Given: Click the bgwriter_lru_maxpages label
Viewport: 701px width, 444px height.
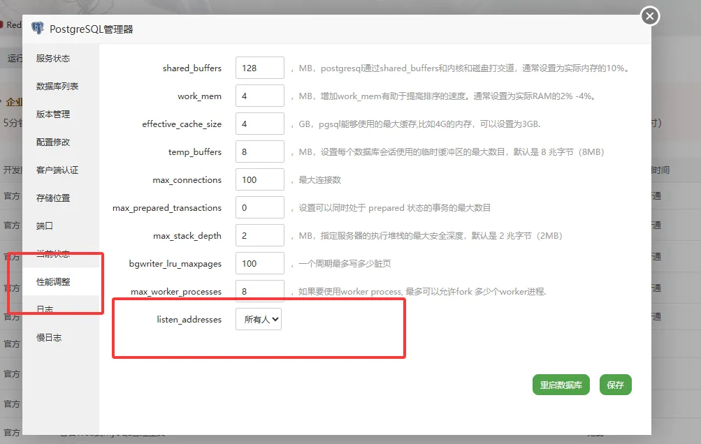Looking at the screenshot, I should pyautogui.click(x=175, y=264).
